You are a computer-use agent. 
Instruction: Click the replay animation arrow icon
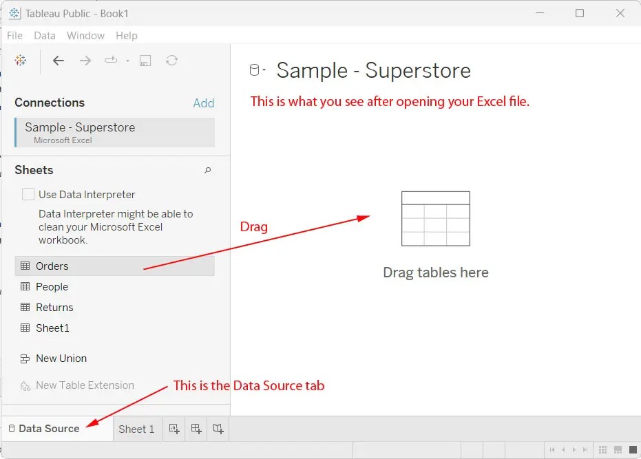pyautogui.click(x=111, y=61)
